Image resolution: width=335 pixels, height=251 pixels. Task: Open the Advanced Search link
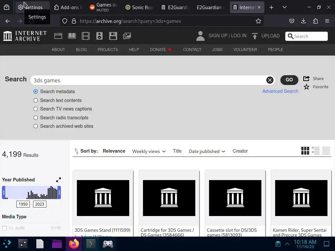280,91
